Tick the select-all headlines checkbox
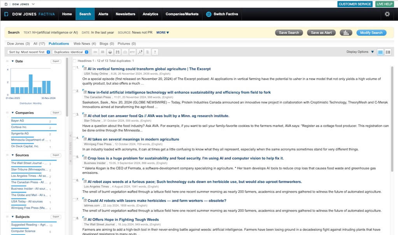The image size is (398, 235). 75,61
